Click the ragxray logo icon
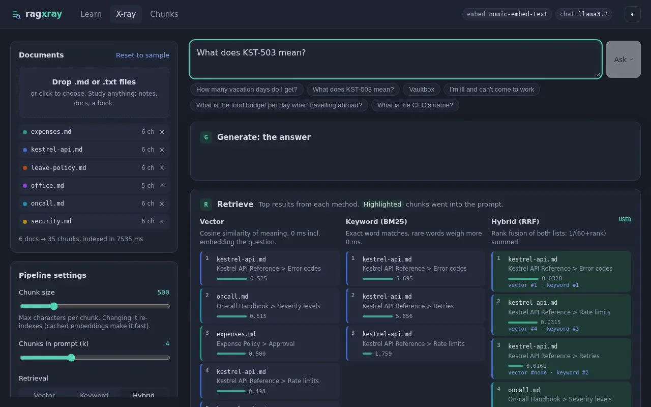 pyautogui.click(x=16, y=14)
